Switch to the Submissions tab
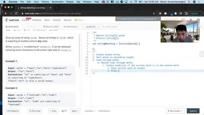204x115 pixels. pyautogui.click(x=70, y=27)
